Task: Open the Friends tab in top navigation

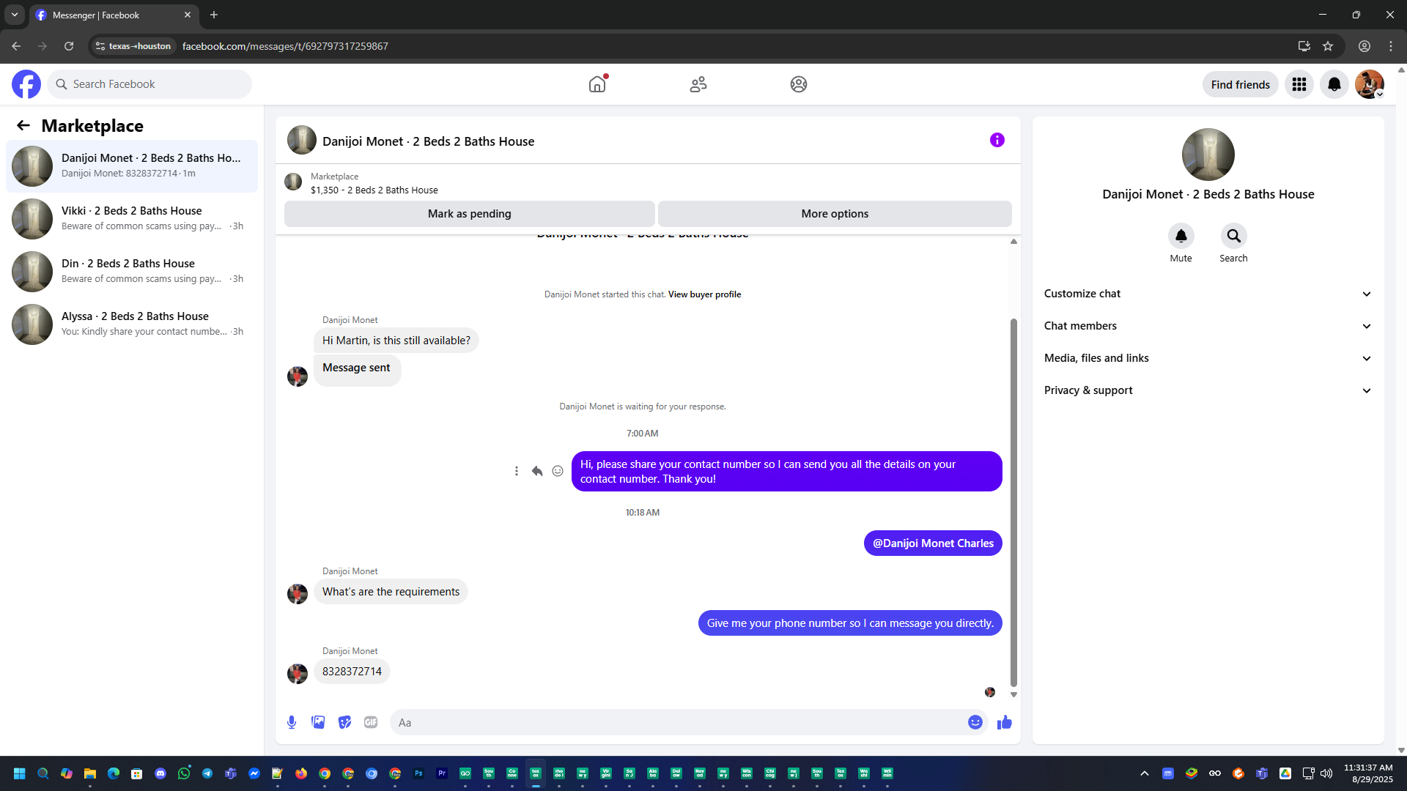Action: click(698, 84)
